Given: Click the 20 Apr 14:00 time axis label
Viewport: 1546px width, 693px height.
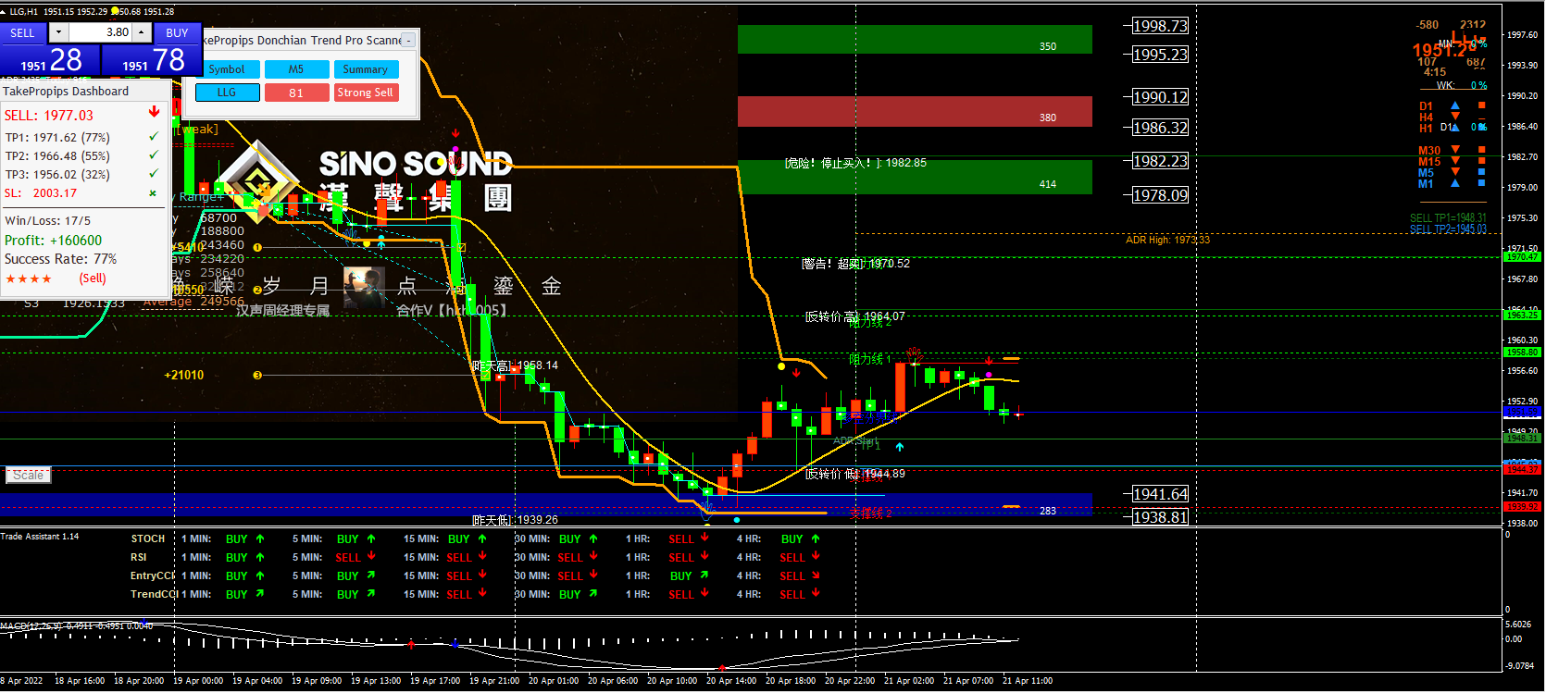Looking at the screenshot, I should pyautogui.click(x=731, y=681).
